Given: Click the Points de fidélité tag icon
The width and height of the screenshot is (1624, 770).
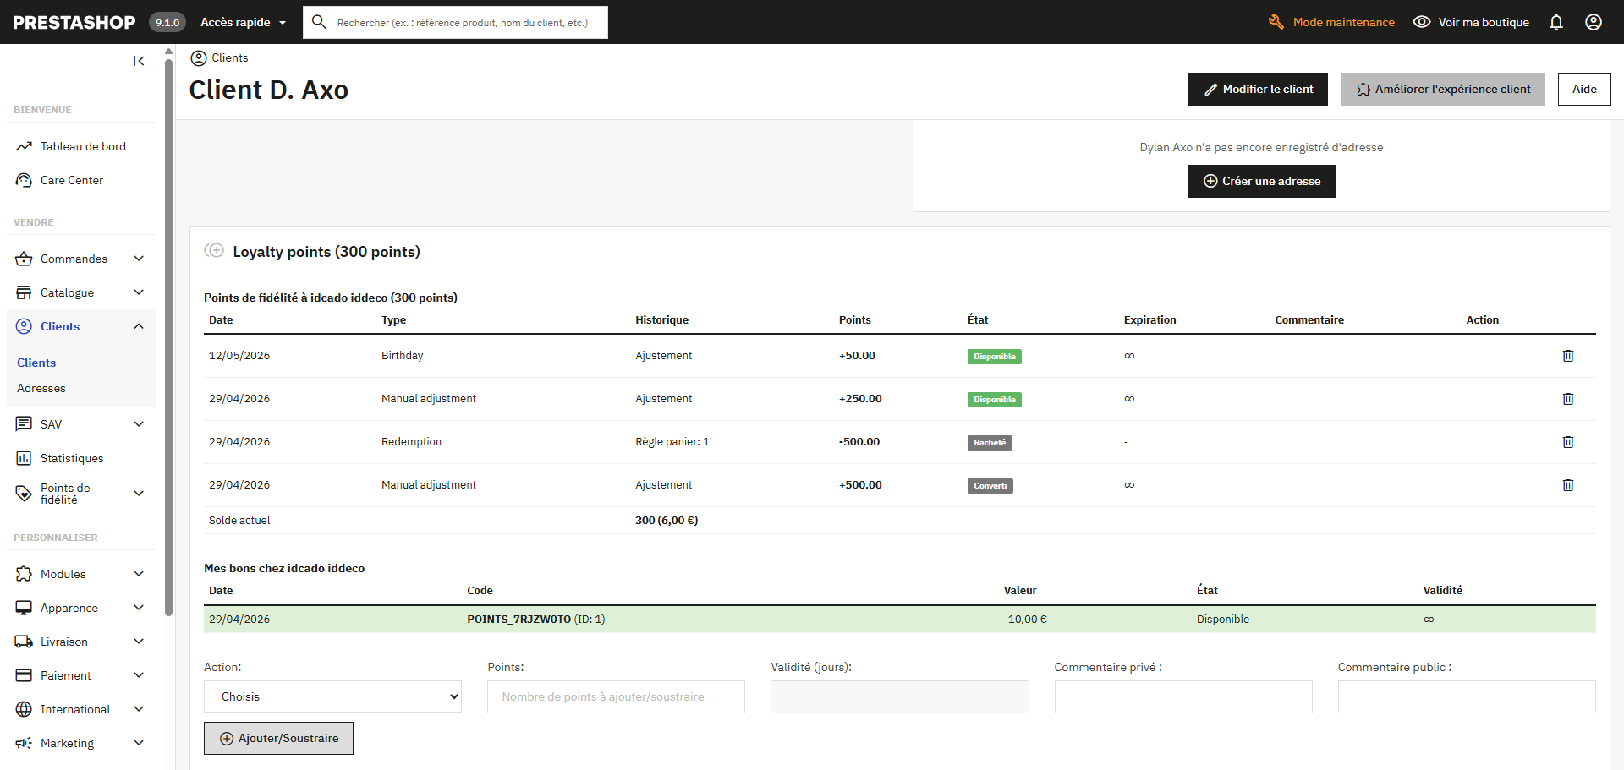Looking at the screenshot, I should [x=24, y=494].
